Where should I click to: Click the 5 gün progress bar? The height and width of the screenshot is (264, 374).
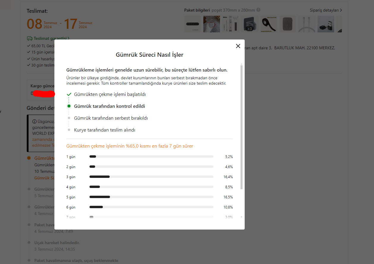[151, 197]
